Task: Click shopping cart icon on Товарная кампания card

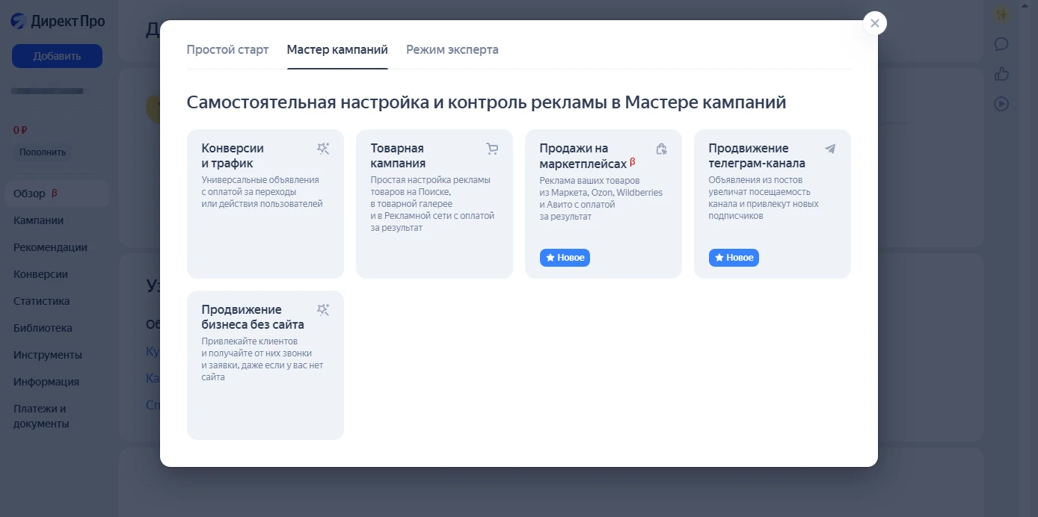Action: 492,149
